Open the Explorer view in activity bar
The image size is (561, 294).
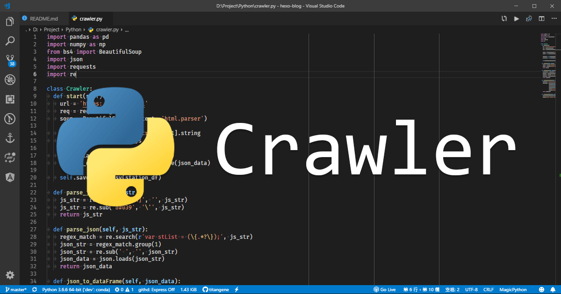coord(10,22)
